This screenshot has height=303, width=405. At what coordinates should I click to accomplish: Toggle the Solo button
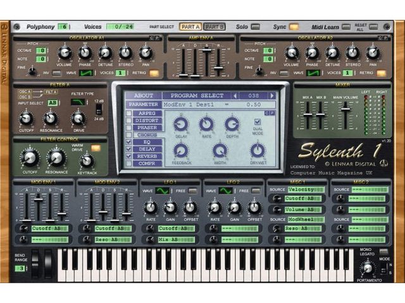(256, 27)
